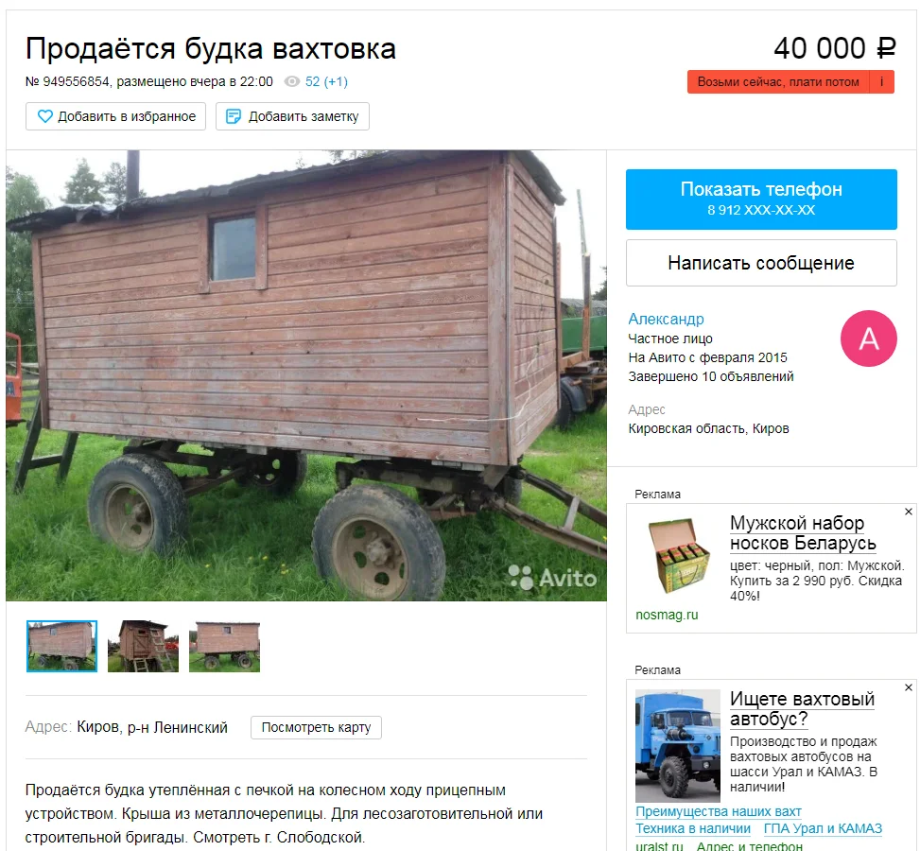Open Написать сообщение to contact seller
Image resolution: width=920 pixels, height=851 pixels.
(761, 263)
